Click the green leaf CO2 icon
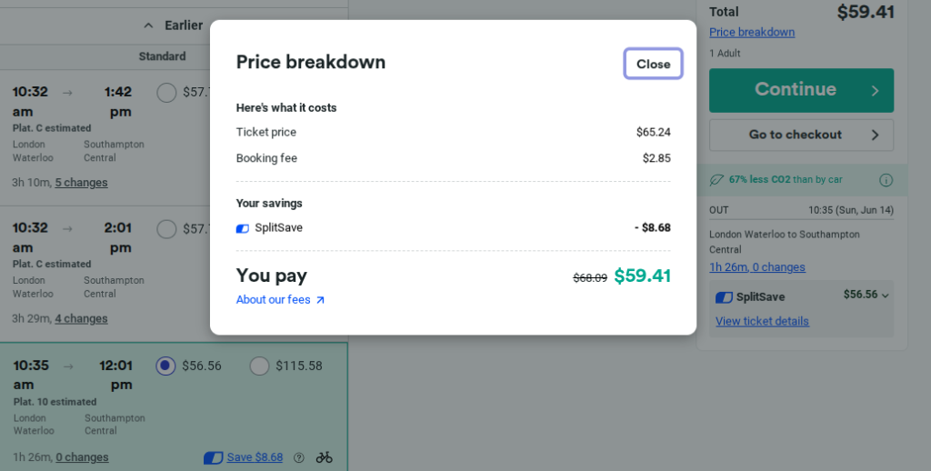 pyautogui.click(x=717, y=180)
